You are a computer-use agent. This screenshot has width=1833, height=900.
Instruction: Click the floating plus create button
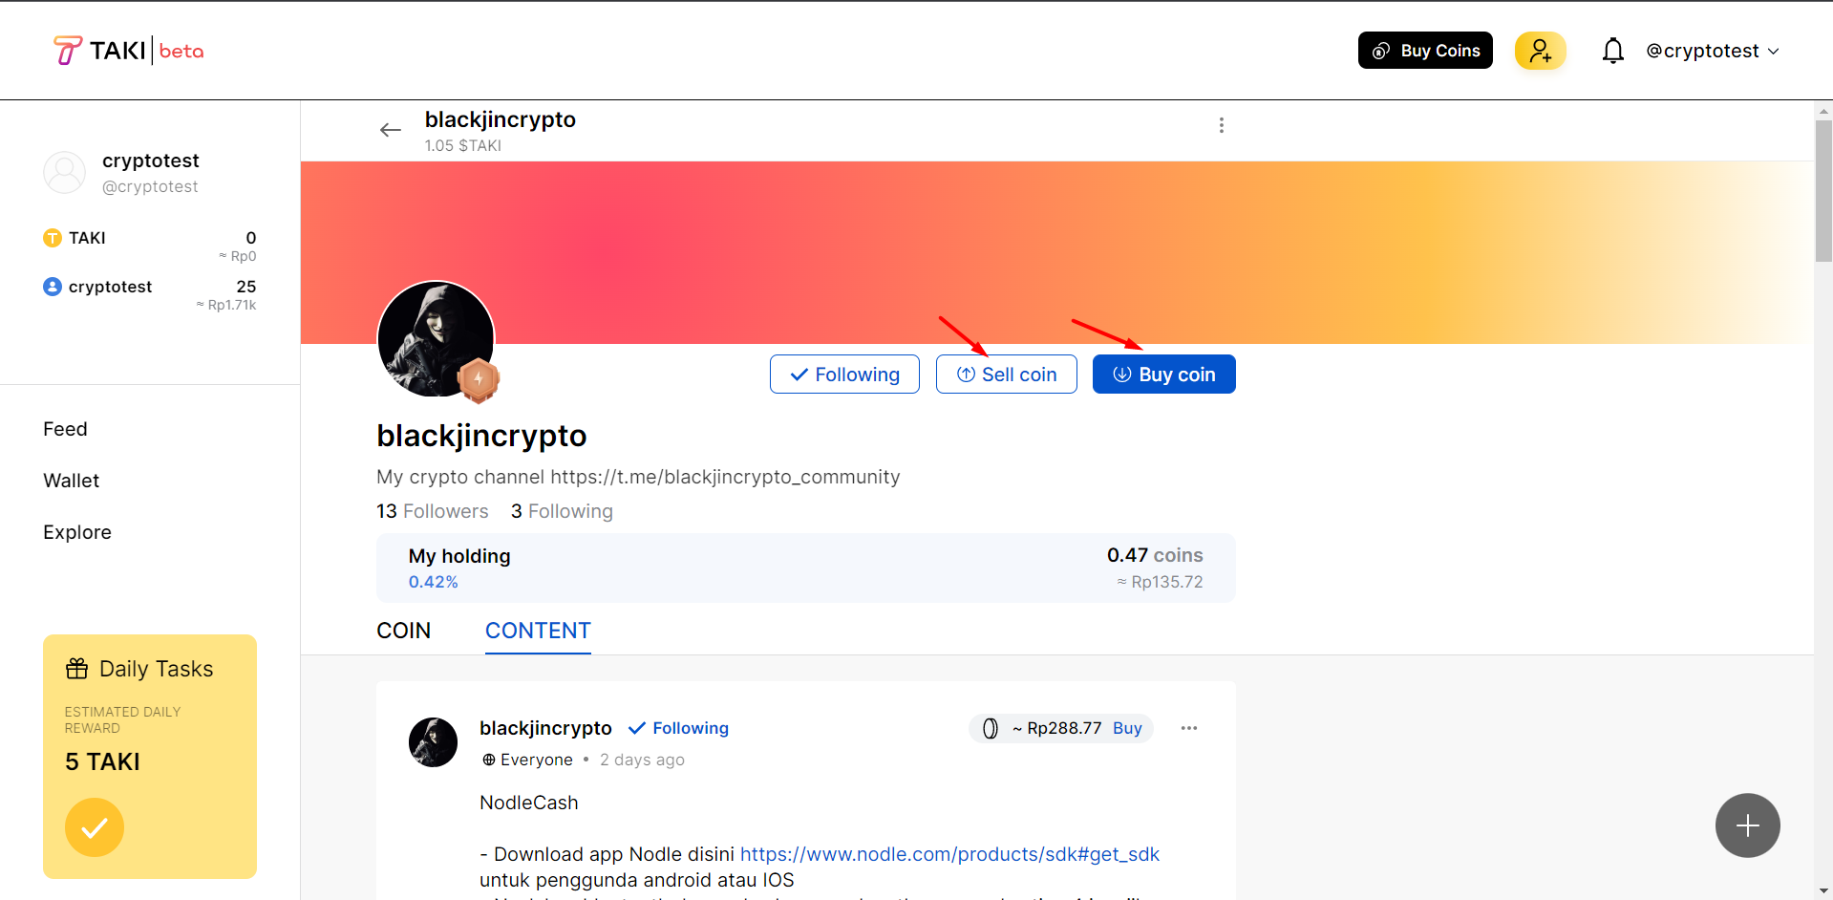coord(1747,825)
